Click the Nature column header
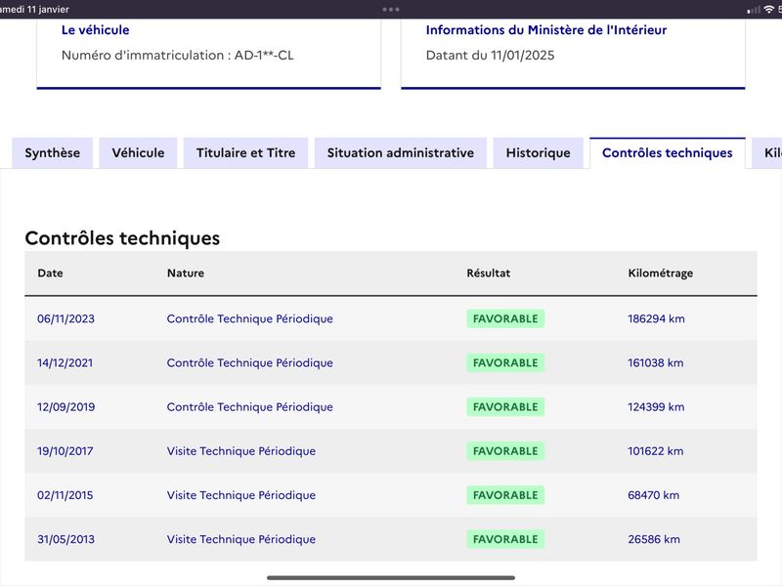This screenshot has height=586, width=782. click(186, 273)
